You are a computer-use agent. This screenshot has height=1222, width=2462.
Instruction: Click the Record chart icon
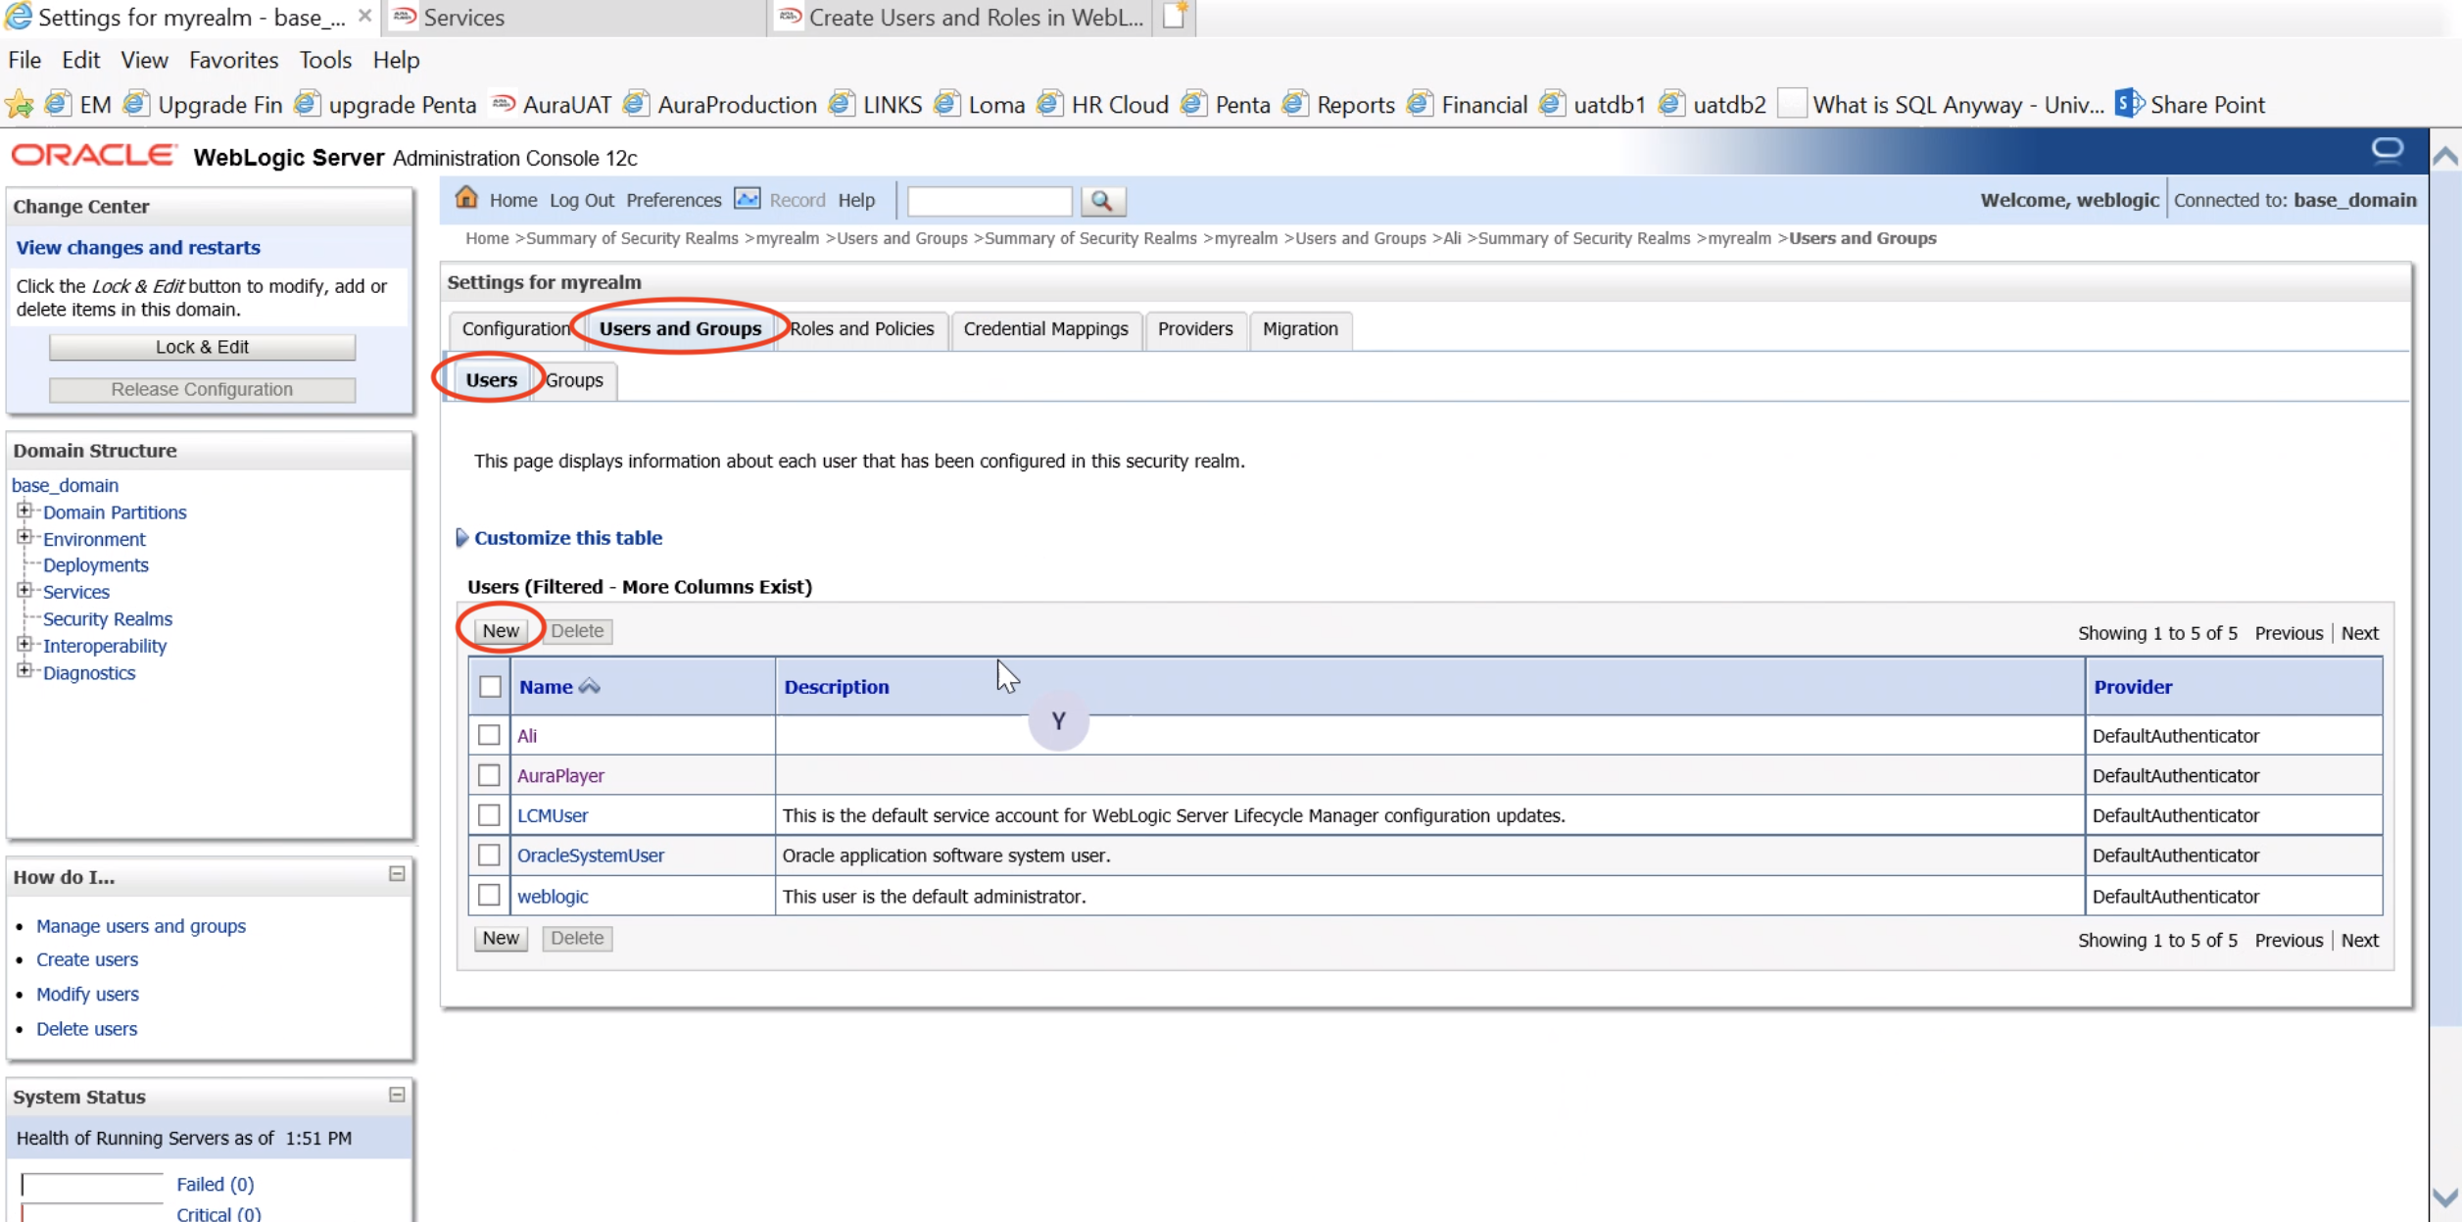(x=748, y=199)
